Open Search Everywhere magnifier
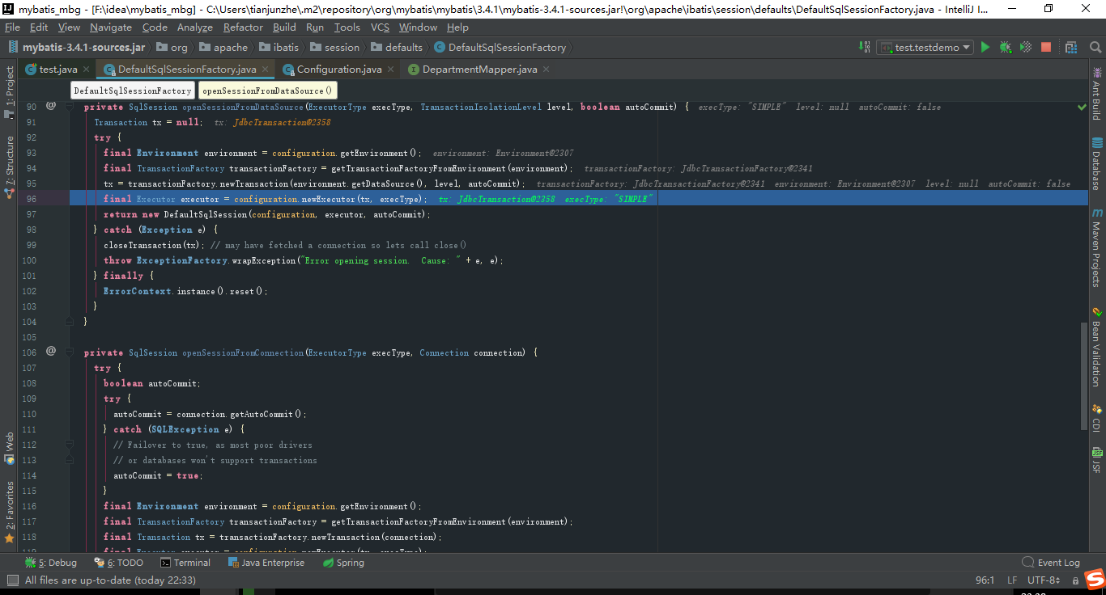Viewport: 1106px width, 595px height. click(x=1095, y=47)
